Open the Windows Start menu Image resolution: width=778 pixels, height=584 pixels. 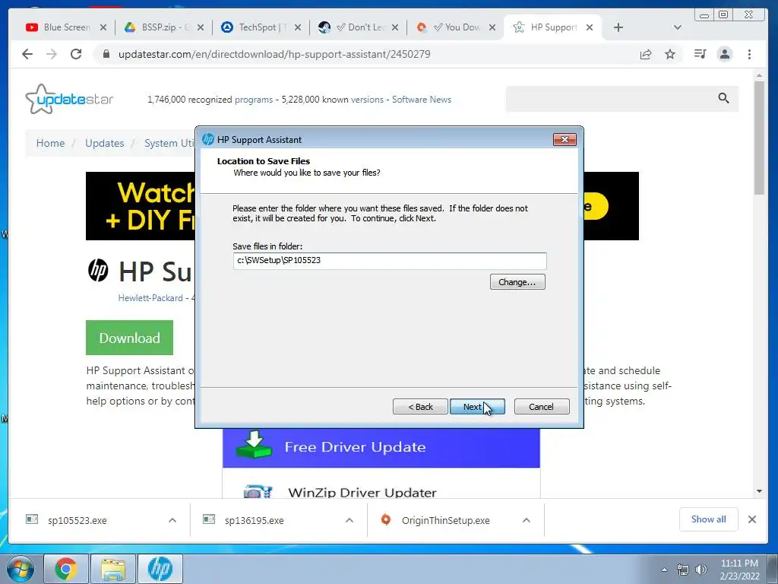coord(21,569)
